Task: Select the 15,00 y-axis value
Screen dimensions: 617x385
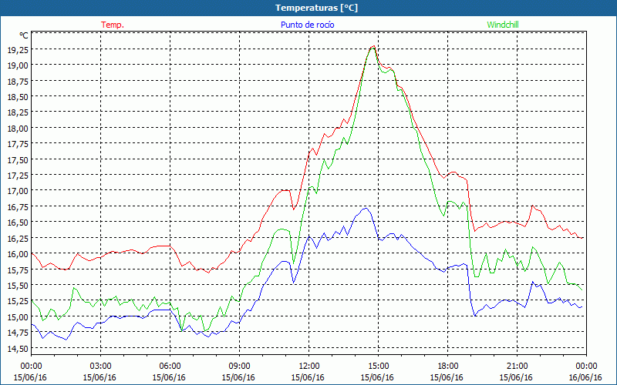Action: tap(18, 316)
